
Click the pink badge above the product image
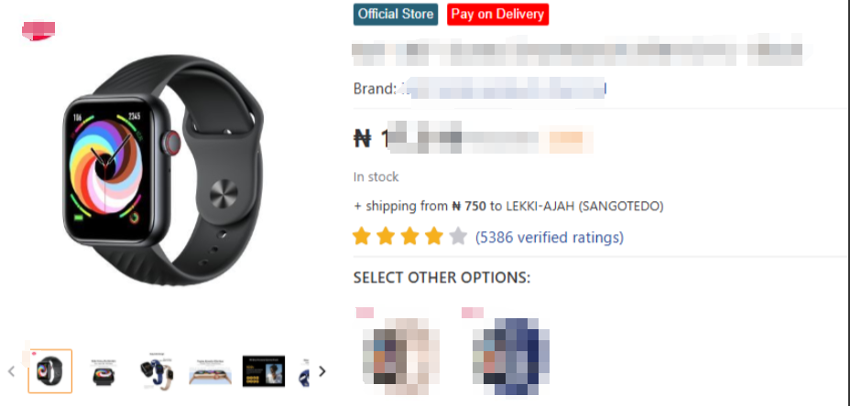38,30
